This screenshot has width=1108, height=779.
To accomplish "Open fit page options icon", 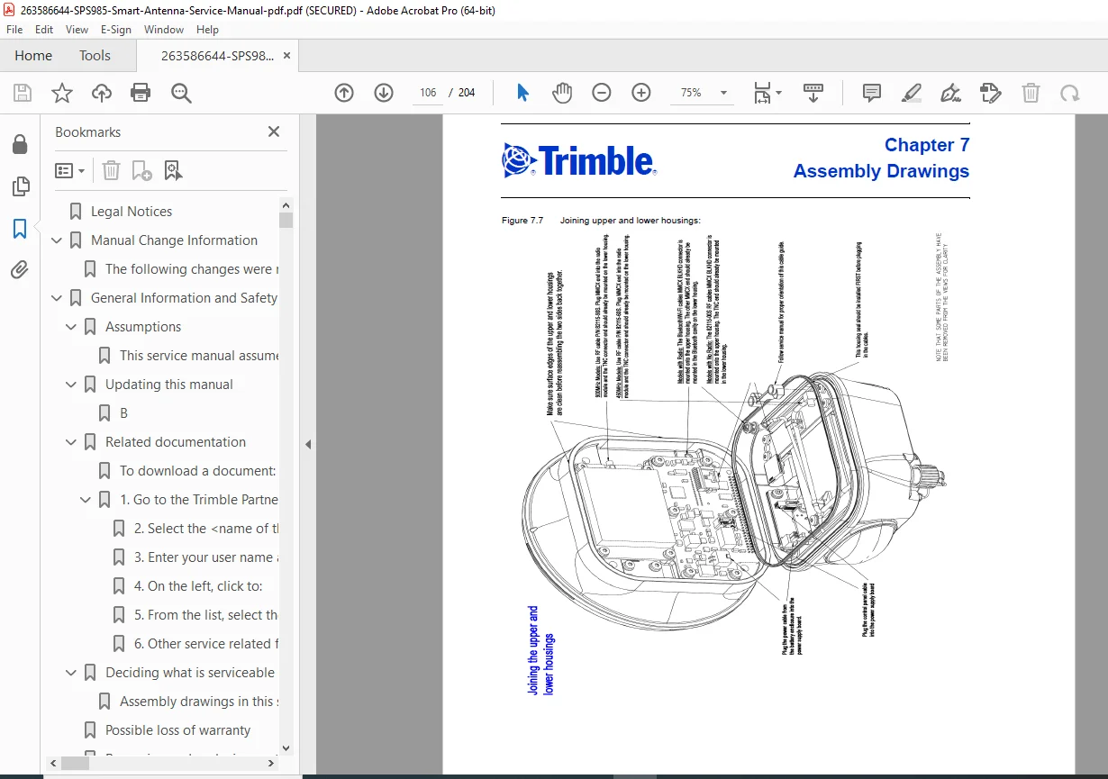I will pyautogui.click(x=767, y=93).
